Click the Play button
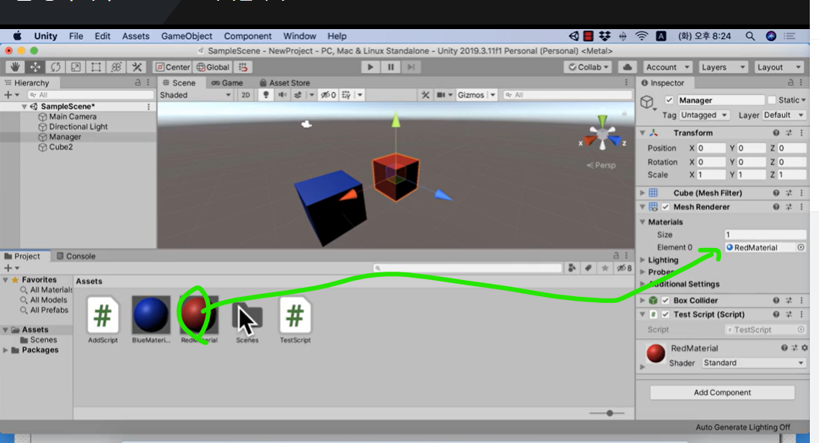This screenshot has width=819, height=443. click(x=370, y=67)
